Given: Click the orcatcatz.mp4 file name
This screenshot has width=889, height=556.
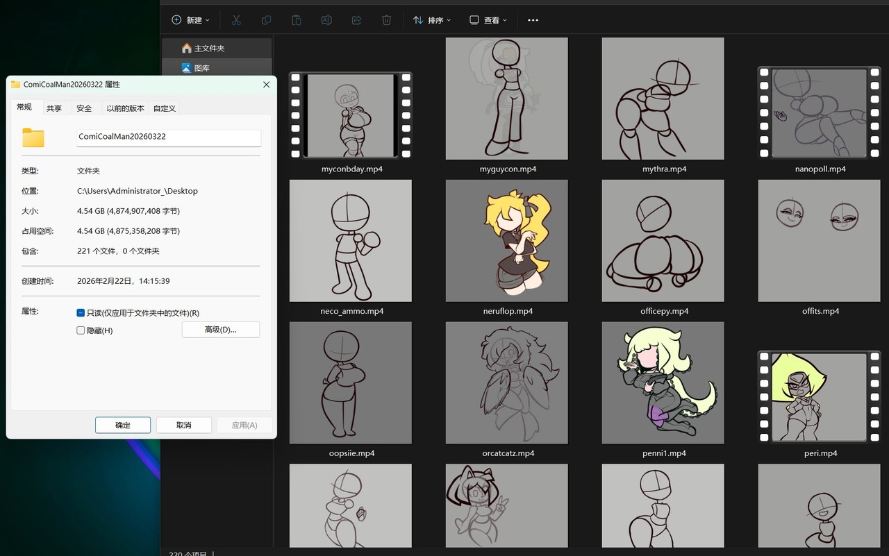Looking at the screenshot, I should (x=508, y=453).
